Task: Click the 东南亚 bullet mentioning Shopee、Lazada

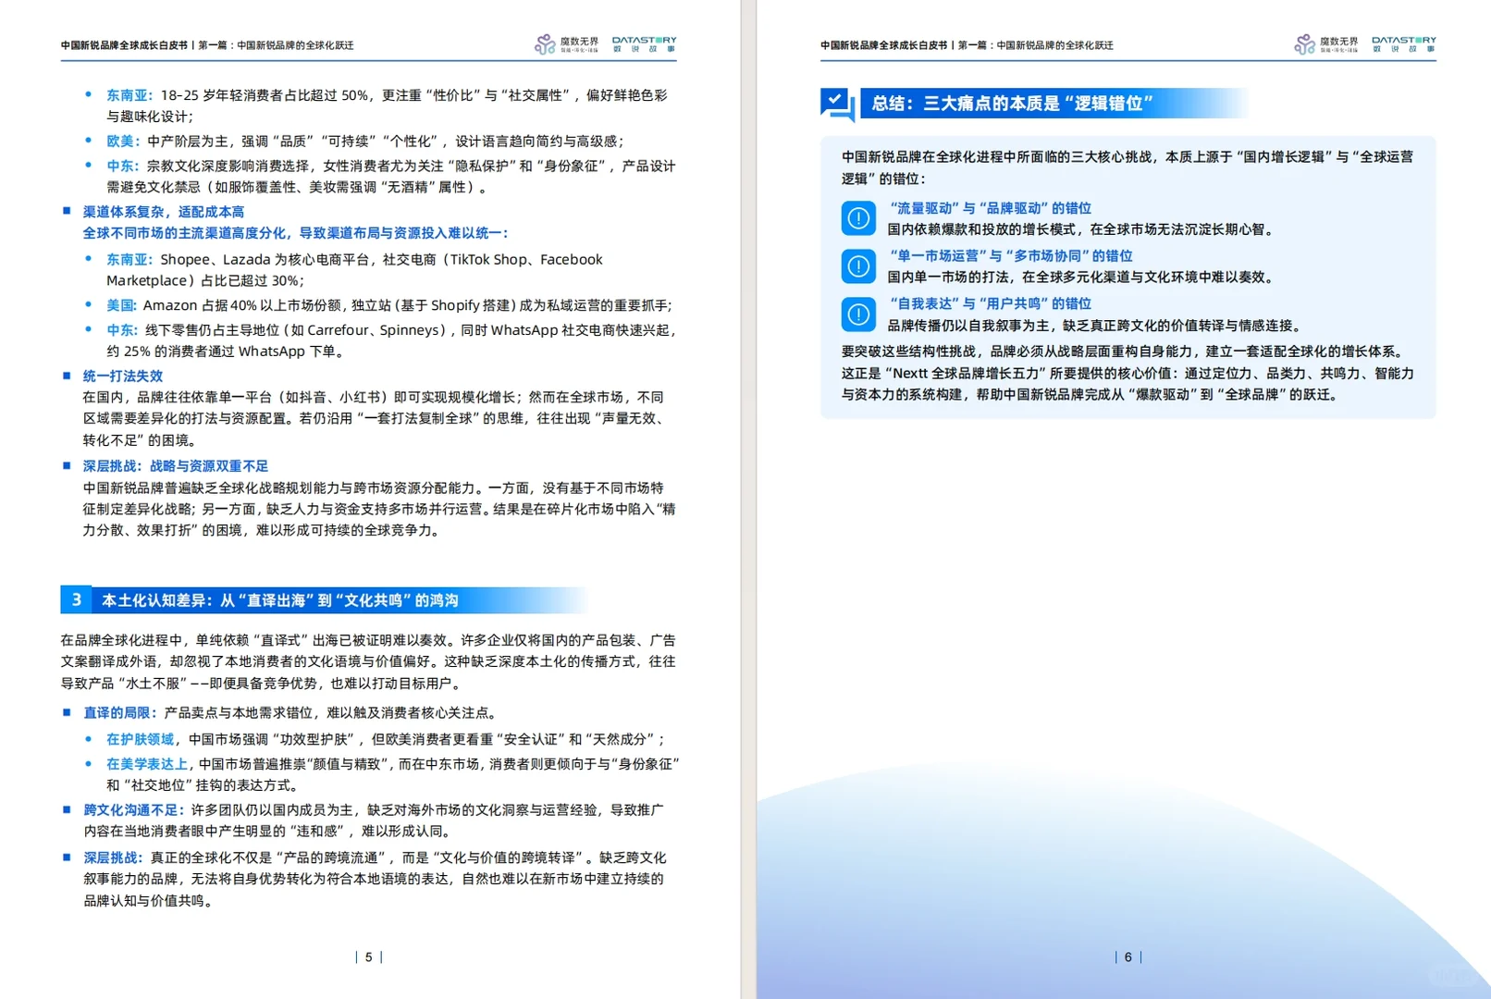Action: 354,270
